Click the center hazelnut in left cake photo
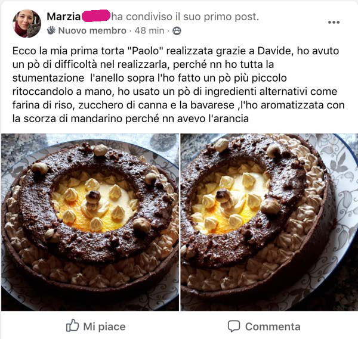Image resolution: width=358 pixels, height=339 pixels. point(93,197)
